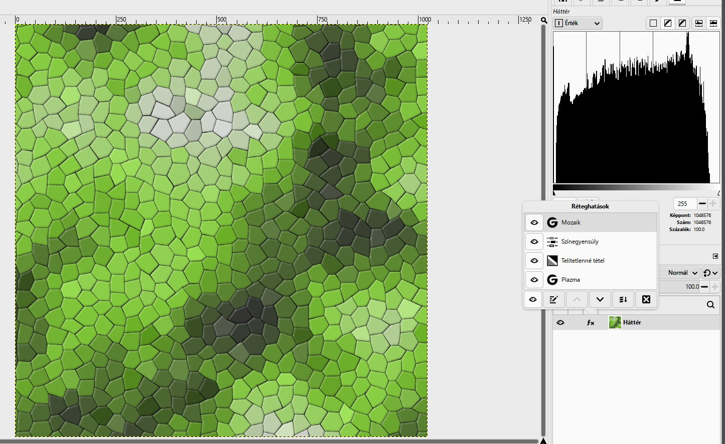Increase the 255 histogram value with plus
725x444 pixels.
pyautogui.click(x=713, y=203)
